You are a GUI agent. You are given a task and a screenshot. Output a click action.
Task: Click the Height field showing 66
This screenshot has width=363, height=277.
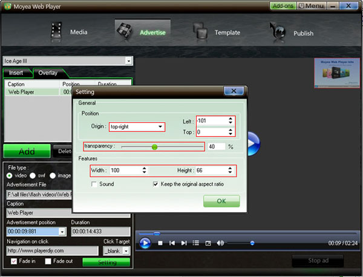211,171
